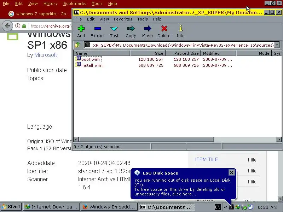Click the 7-Zip horizontal scrollbar thumb
Screen dimensions: 283x212
146,139
